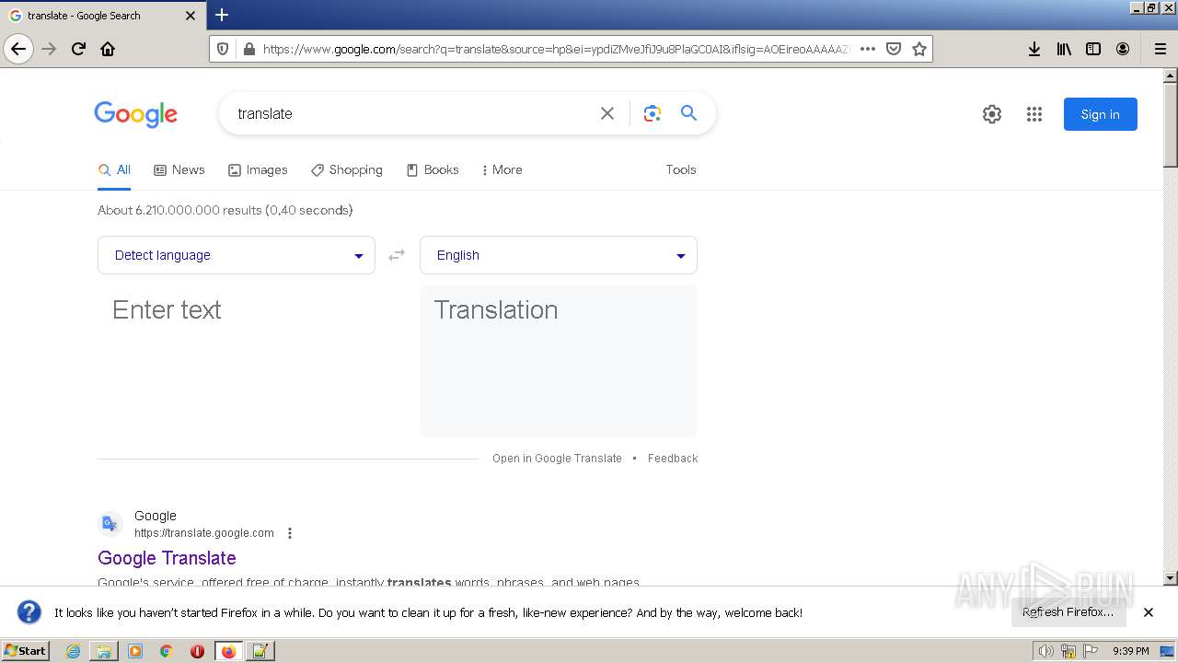Open Google quick settings gear

[x=992, y=114]
